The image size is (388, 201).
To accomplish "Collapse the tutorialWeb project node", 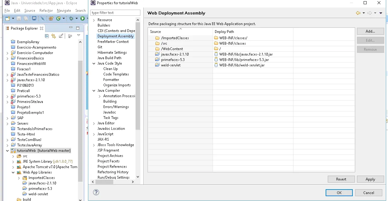I will pos(8,151).
